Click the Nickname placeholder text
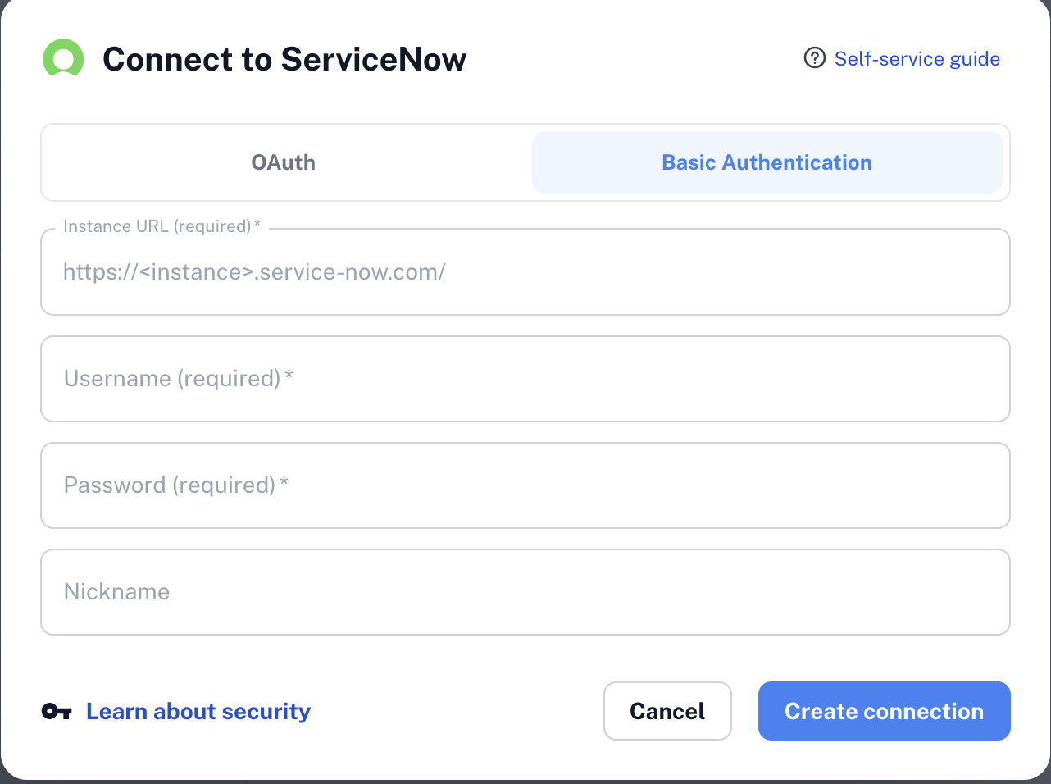 (x=117, y=592)
